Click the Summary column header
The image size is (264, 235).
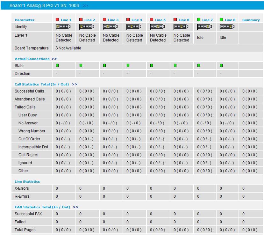point(251,20)
